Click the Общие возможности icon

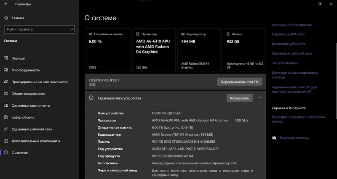[6, 93]
